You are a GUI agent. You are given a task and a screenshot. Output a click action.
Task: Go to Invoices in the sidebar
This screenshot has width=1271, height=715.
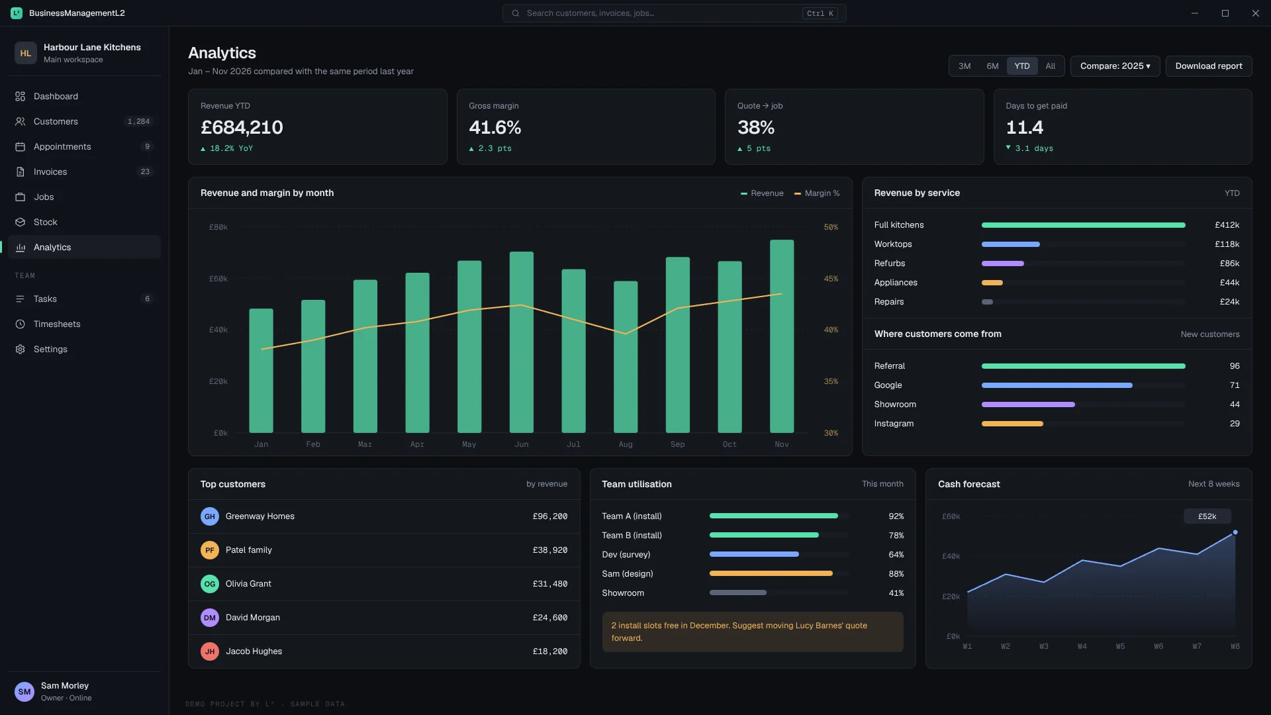pos(85,172)
